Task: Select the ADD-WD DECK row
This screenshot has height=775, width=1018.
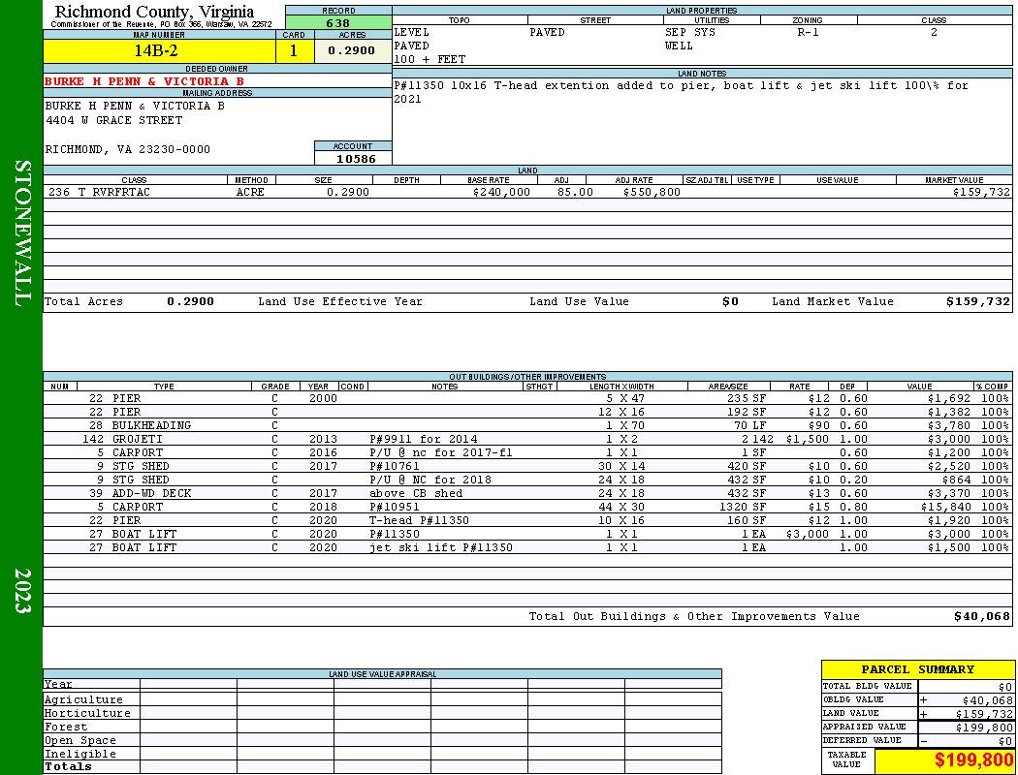Action: [x=527, y=494]
